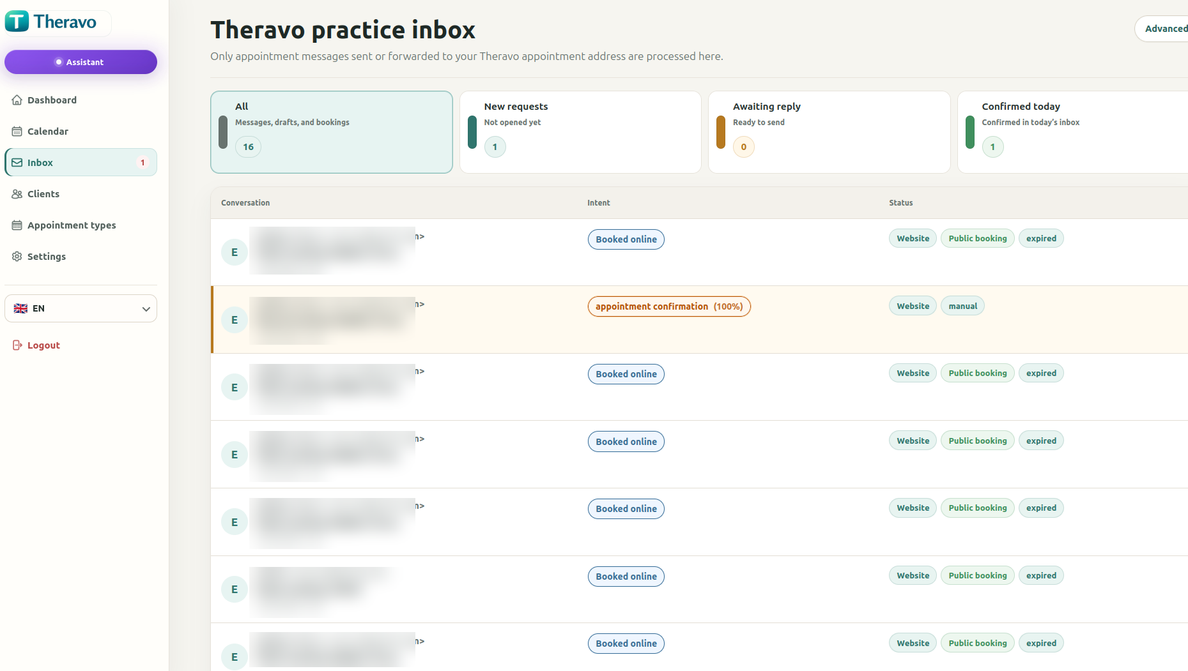1188x671 pixels.
Task: Click the Awaiting reply count badge 0
Action: [744, 147]
